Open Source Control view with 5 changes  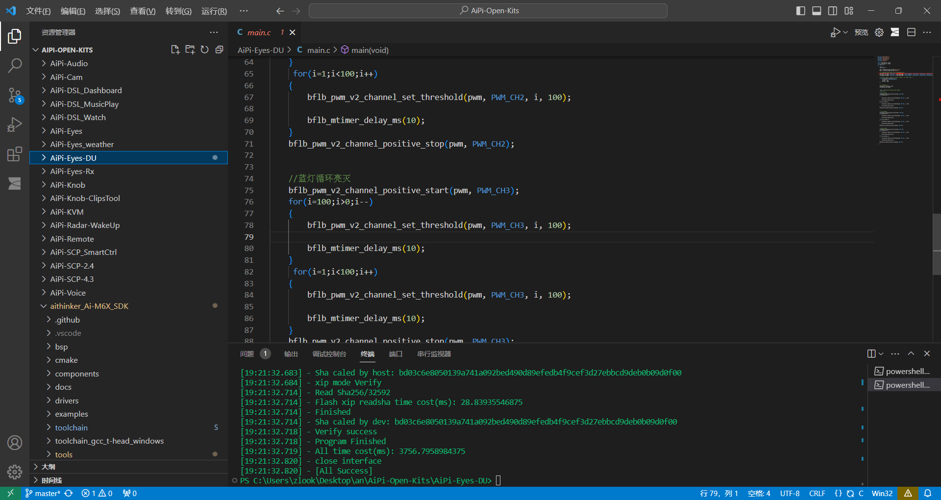point(15,95)
